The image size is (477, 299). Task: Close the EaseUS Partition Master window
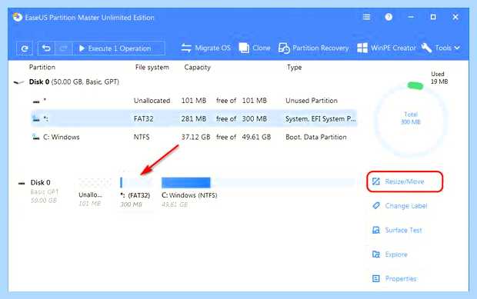pyautogui.click(x=455, y=17)
